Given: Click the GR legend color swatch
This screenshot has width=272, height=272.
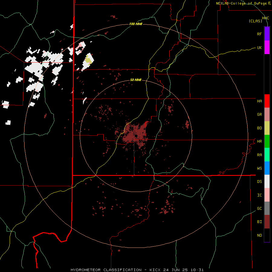Looking at the screenshot, I should pos(267,115).
